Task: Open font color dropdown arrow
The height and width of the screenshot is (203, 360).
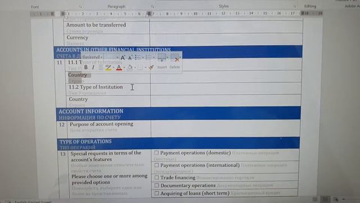Action: coord(124,68)
